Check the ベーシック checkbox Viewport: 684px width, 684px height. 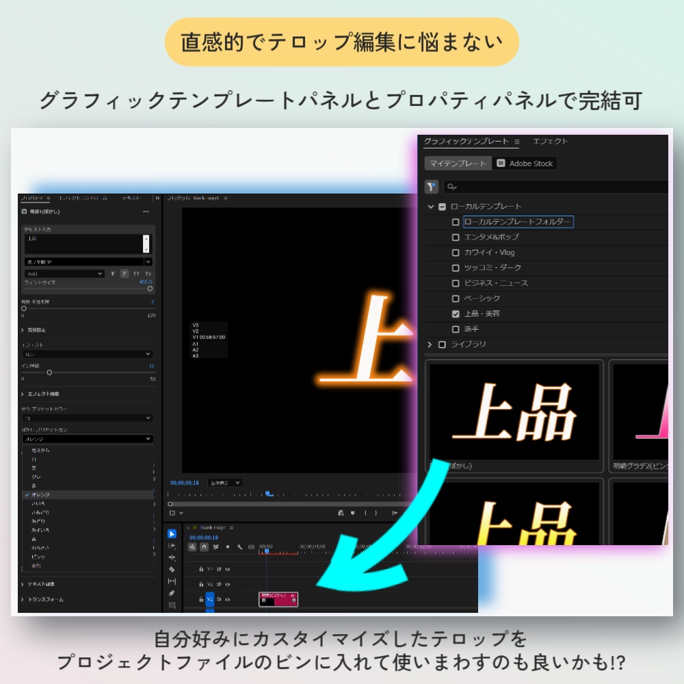456,298
